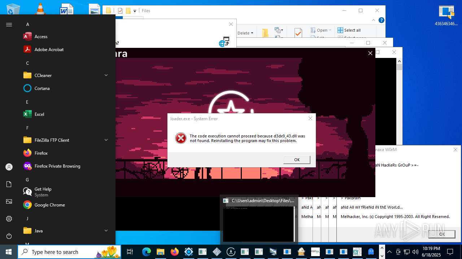Viewport: 462px width, 259px height.
Task: Open Settings gear in Start sidebar
Action: [x=9, y=219]
